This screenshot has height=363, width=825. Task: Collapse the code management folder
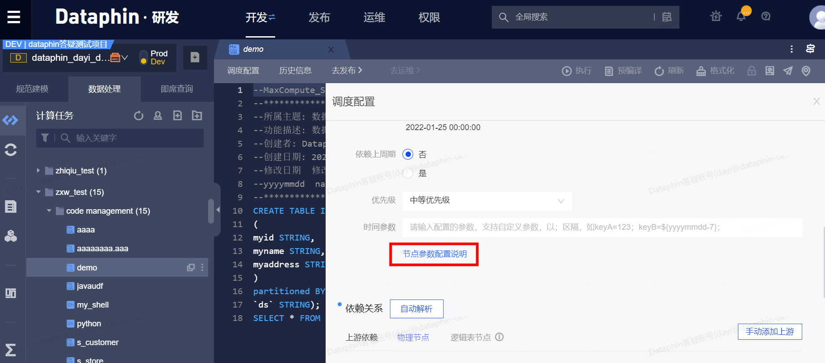coord(49,211)
